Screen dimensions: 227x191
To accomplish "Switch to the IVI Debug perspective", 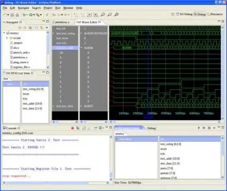I will (185, 14).
